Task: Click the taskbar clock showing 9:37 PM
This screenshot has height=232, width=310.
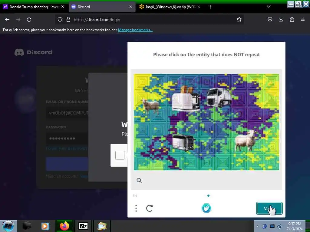Action: [x=295, y=226]
